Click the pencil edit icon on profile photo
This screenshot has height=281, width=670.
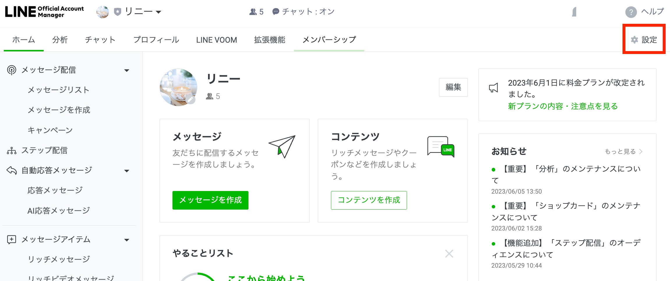pyautogui.click(x=191, y=100)
